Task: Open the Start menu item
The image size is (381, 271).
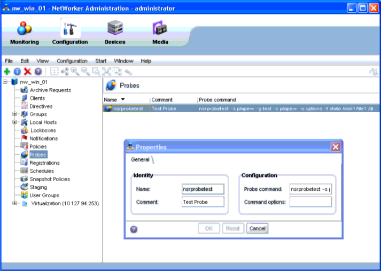Action: pos(100,61)
